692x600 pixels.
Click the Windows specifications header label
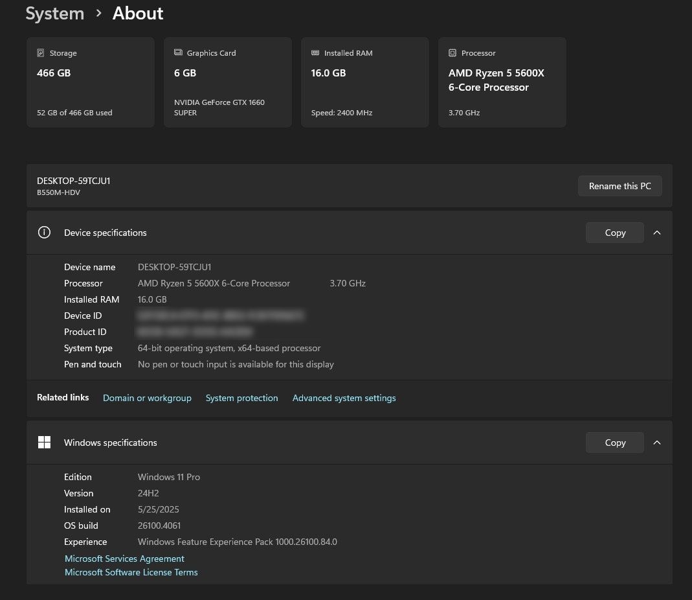110,443
